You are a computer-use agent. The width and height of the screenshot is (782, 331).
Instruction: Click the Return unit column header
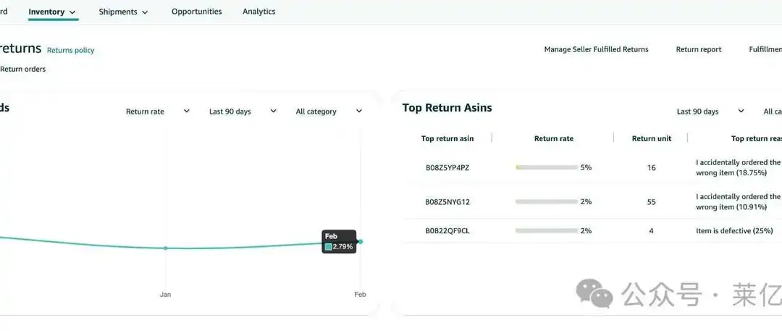point(652,138)
